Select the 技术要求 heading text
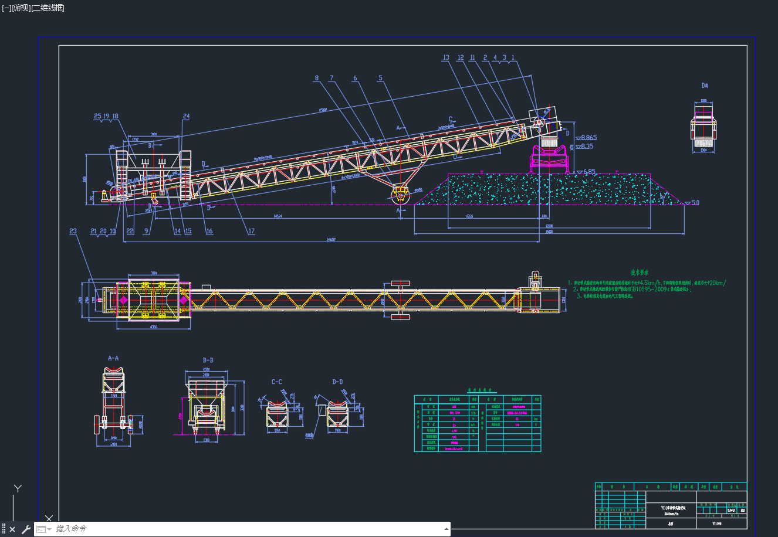 click(640, 273)
